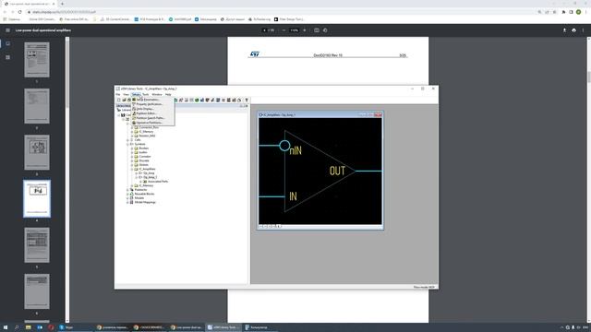Click the taskbar search icon
The image size is (591, 332).
(17, 327)
